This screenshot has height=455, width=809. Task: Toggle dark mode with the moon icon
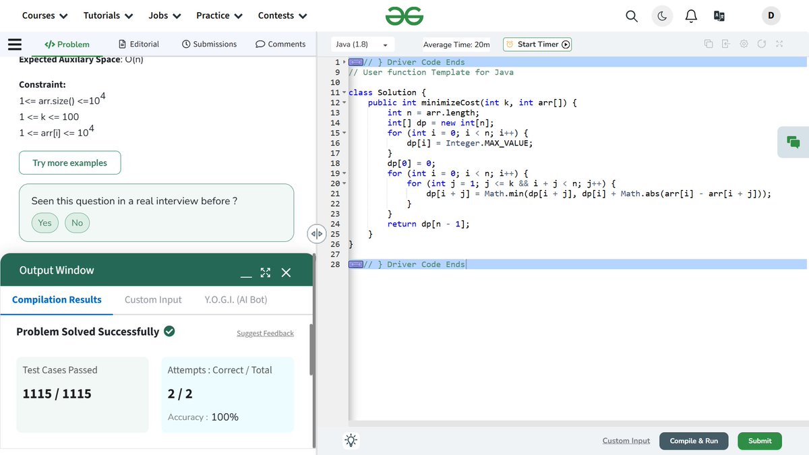662,16
